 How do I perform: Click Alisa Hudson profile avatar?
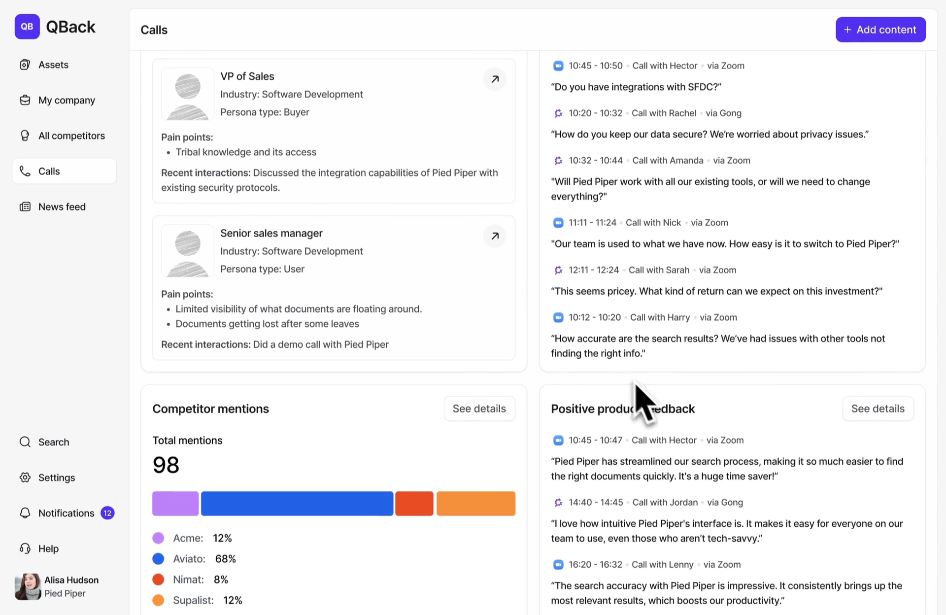pyautogui.click(x=28, y=586)
